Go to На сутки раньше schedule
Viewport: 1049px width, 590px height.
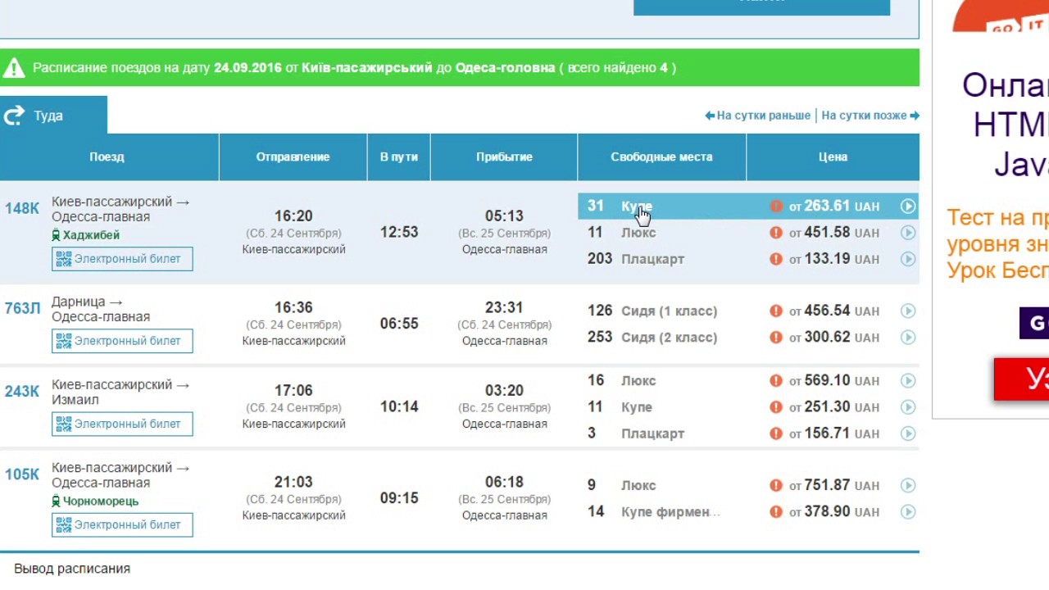pos(757,116)
